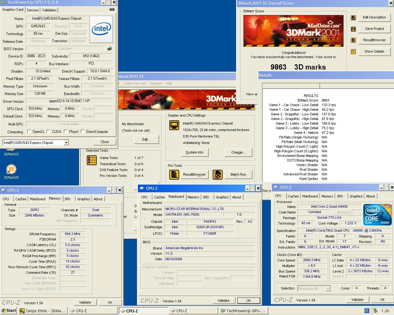The image size is (394, 315).
Task: Open the SPD tab in Memory CPU-Z window
Action: pos(67,199)
